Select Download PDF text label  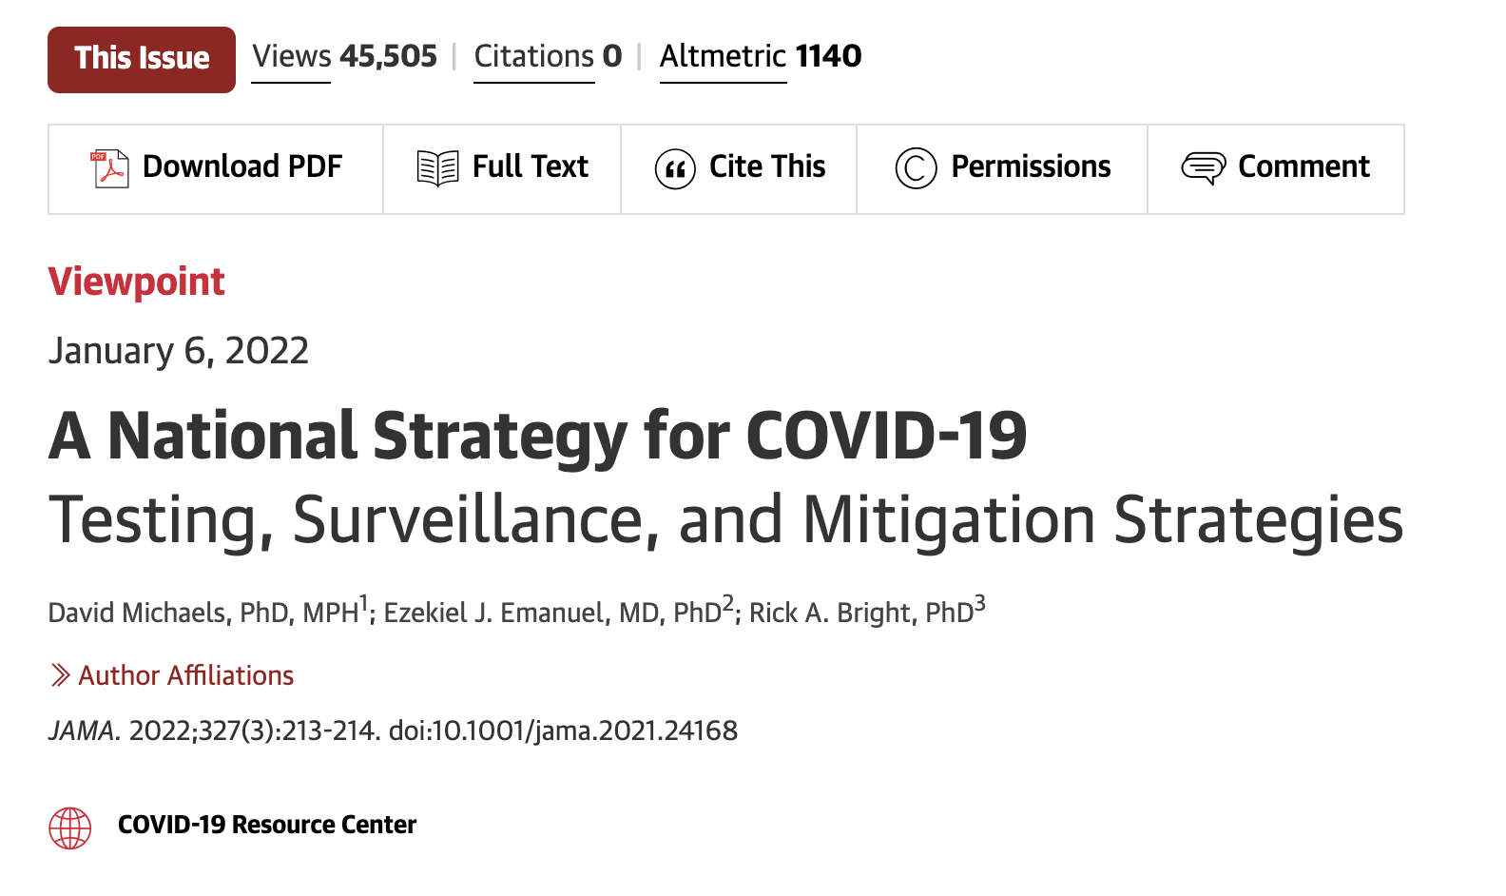[x=242, y=166]
